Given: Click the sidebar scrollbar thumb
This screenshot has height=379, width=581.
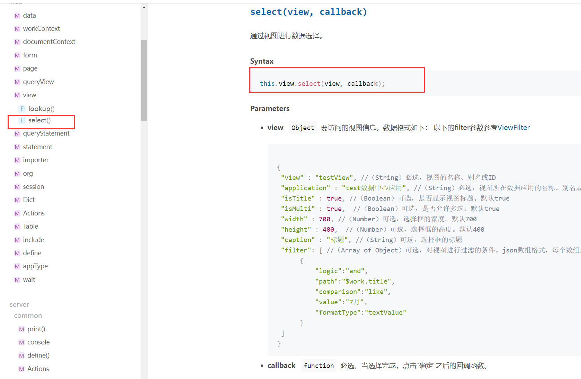Looking at the screenshot, I should click(x=144, y=80).
